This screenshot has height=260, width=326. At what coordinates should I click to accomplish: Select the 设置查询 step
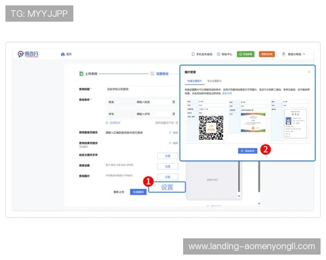tap(159, 74)
